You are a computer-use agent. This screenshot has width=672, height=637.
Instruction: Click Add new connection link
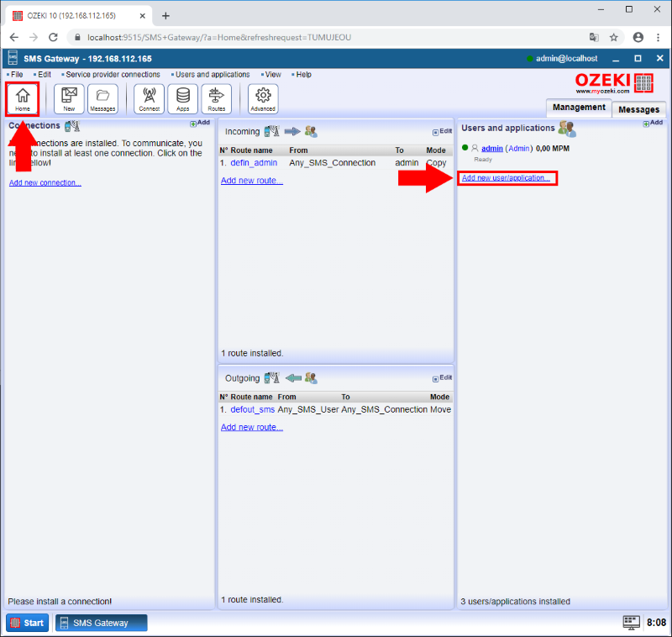click(45, 182)
